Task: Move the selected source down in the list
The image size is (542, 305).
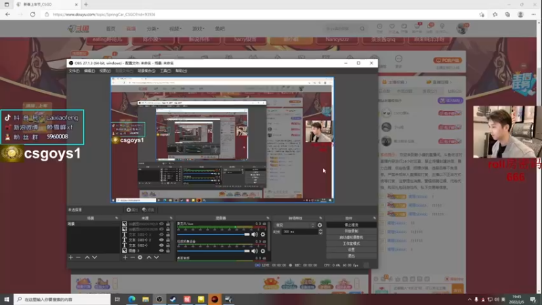Action: 157,258
